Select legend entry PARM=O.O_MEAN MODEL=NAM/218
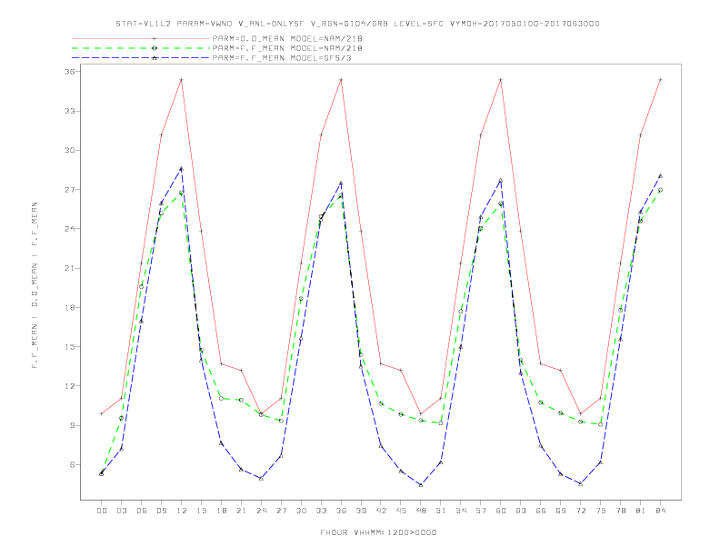The width and height of the screenshot is (720, 556). (287, 38)
